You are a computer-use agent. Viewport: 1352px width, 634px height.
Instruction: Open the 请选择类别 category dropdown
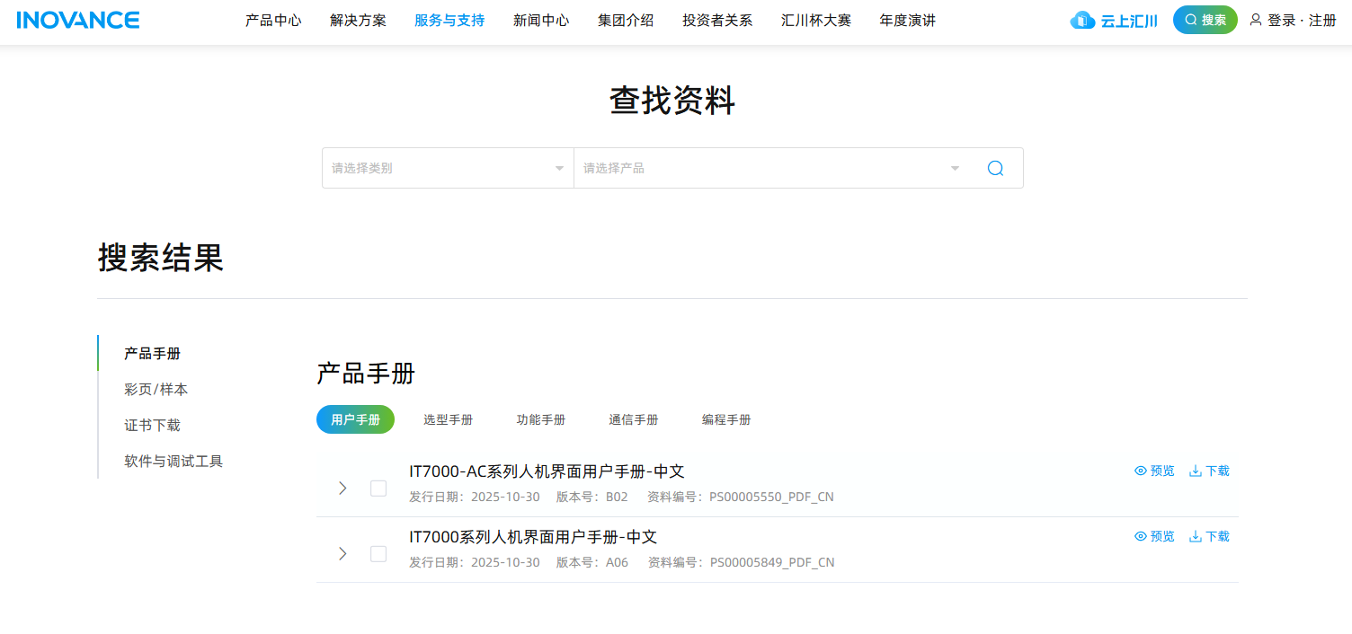[448, 168]
